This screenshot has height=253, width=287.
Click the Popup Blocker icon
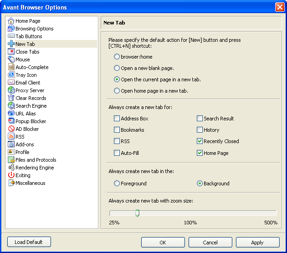pos(11,121)
